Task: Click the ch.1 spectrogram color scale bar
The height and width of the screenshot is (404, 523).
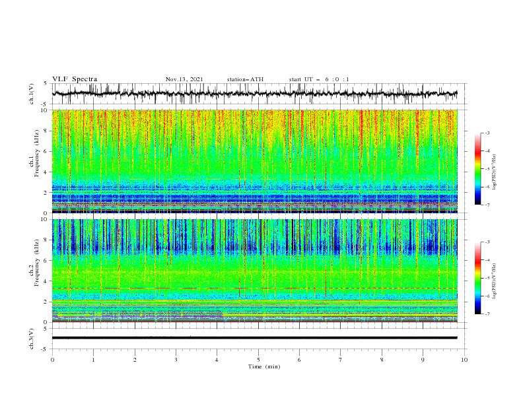Action: click(x=477, y=168)
